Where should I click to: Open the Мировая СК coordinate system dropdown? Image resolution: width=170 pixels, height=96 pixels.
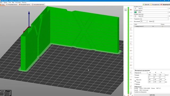pyautogui.click(x=141, y=73)
